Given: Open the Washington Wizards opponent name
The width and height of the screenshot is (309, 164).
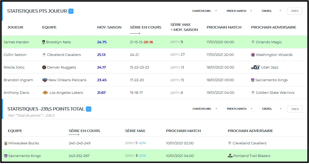Looking at the screenshot, I should point(274,55).
